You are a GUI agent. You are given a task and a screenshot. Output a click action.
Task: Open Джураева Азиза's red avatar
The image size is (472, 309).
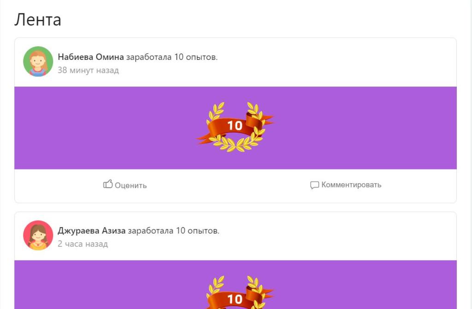coord(38,235)
